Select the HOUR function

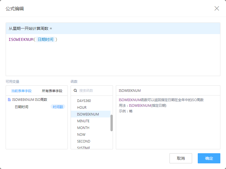click(x=82, y=107)
